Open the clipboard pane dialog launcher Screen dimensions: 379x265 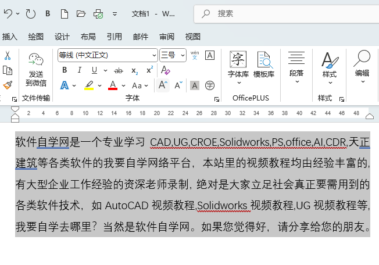pyautogui.click(x=15, y=99)
